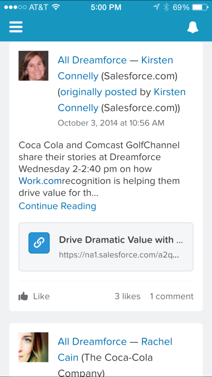Open Rachel Cain's profile photo
This screenshot has width=212, height=377.
tap(33, 347)
